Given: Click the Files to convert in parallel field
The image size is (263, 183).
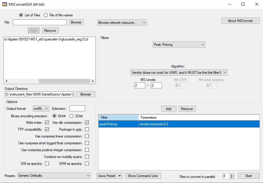Looking at the screenshot, I should [226, 176].
